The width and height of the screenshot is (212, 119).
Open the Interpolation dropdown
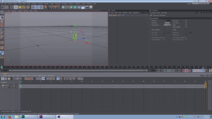[x=167, y=25]
